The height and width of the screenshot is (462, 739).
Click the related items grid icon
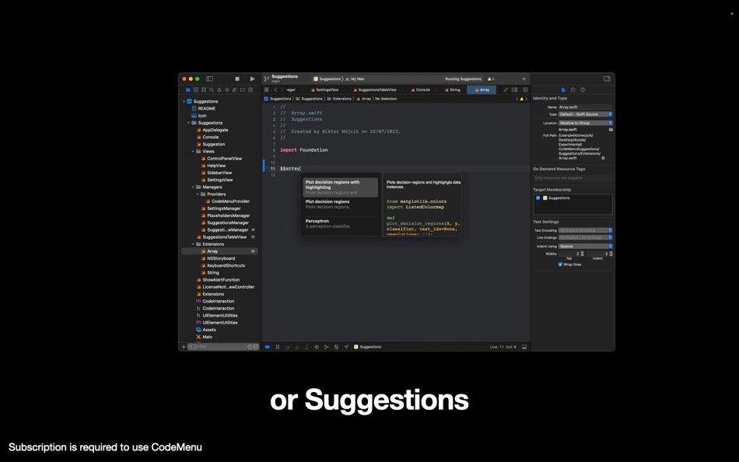click(267, 89)
